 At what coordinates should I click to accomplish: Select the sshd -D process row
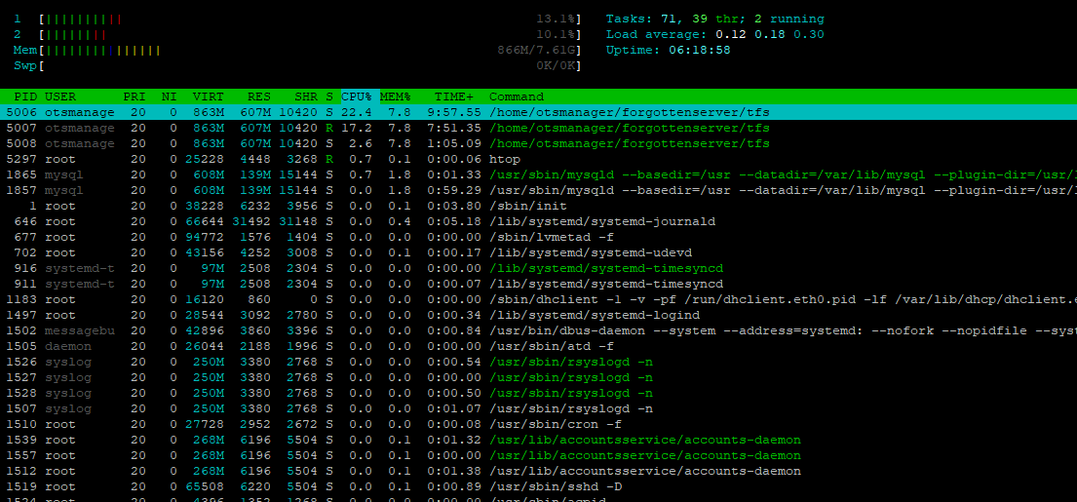point(538,487)
